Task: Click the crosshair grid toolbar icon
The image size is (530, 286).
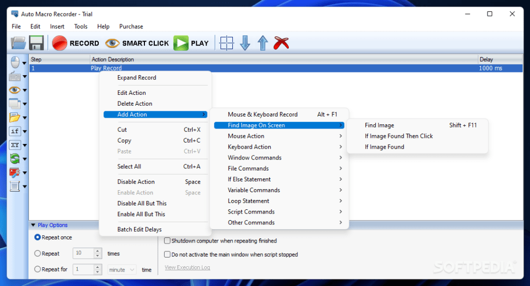Action: click(x=227, y=44)
